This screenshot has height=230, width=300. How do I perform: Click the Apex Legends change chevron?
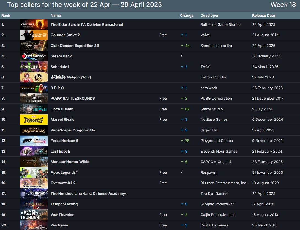pos(182,172)
